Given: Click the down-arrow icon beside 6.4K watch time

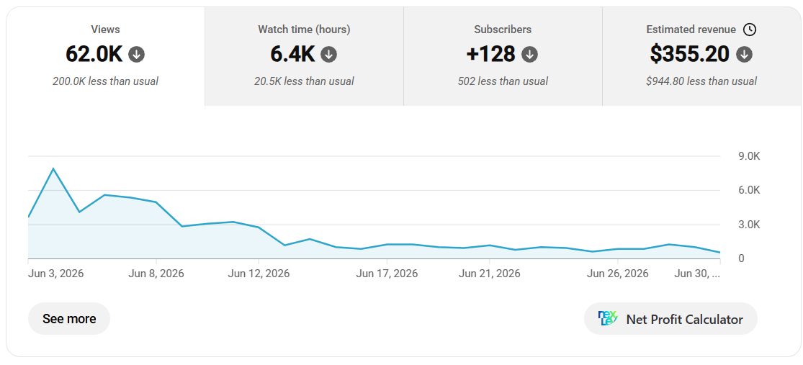Looking at the screenshot, I should (x=329, y=54).
